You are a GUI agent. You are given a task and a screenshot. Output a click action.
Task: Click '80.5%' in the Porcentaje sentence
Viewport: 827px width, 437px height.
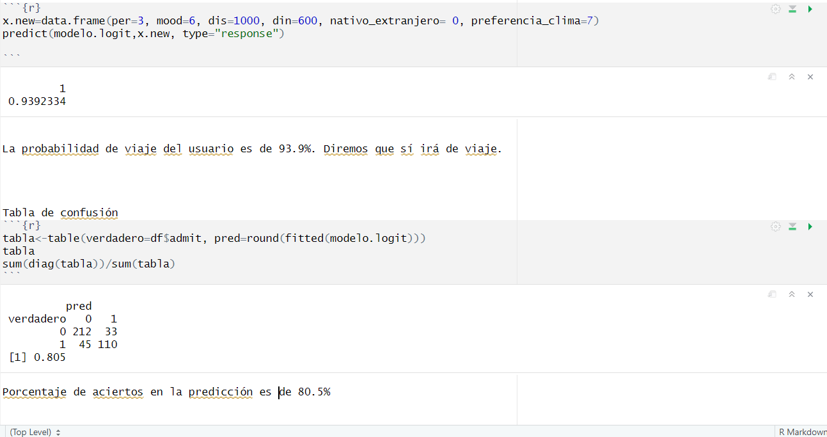(x=314, y=392)
